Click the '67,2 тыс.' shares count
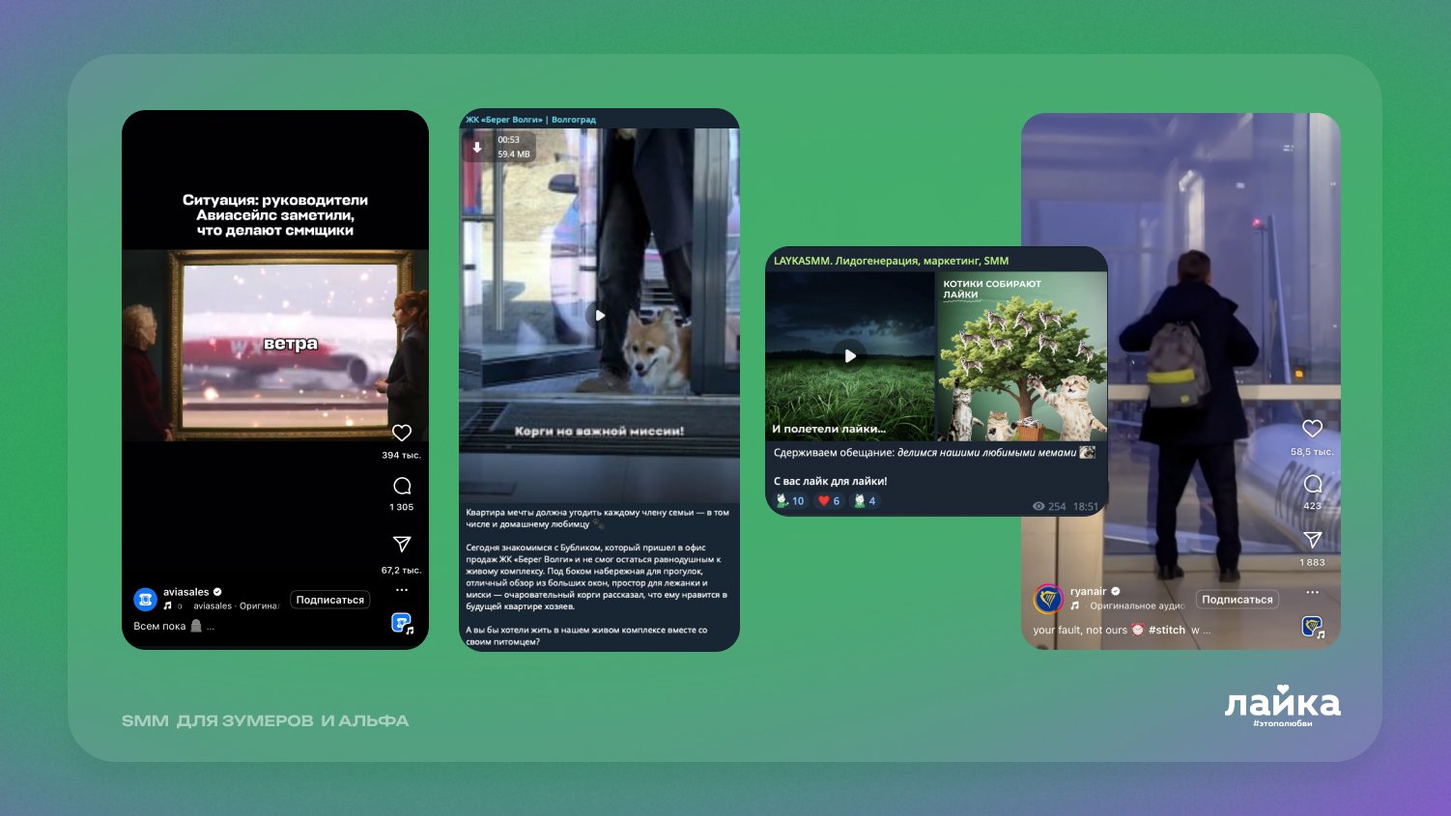Viewport: 1451px width, 816px height. pos(402,570)
